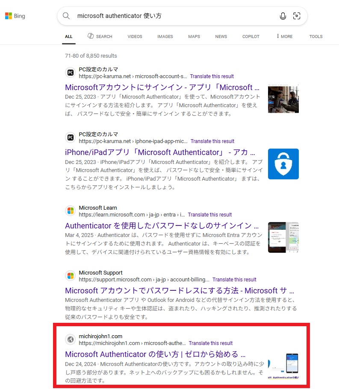The width and height of the screenshot is (339, 389).
Task: Open visual search camera icon
Action: point(297,16)
